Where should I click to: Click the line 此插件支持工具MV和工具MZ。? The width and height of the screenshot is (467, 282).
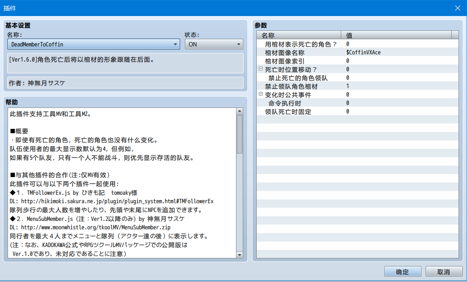coord(51,114)
